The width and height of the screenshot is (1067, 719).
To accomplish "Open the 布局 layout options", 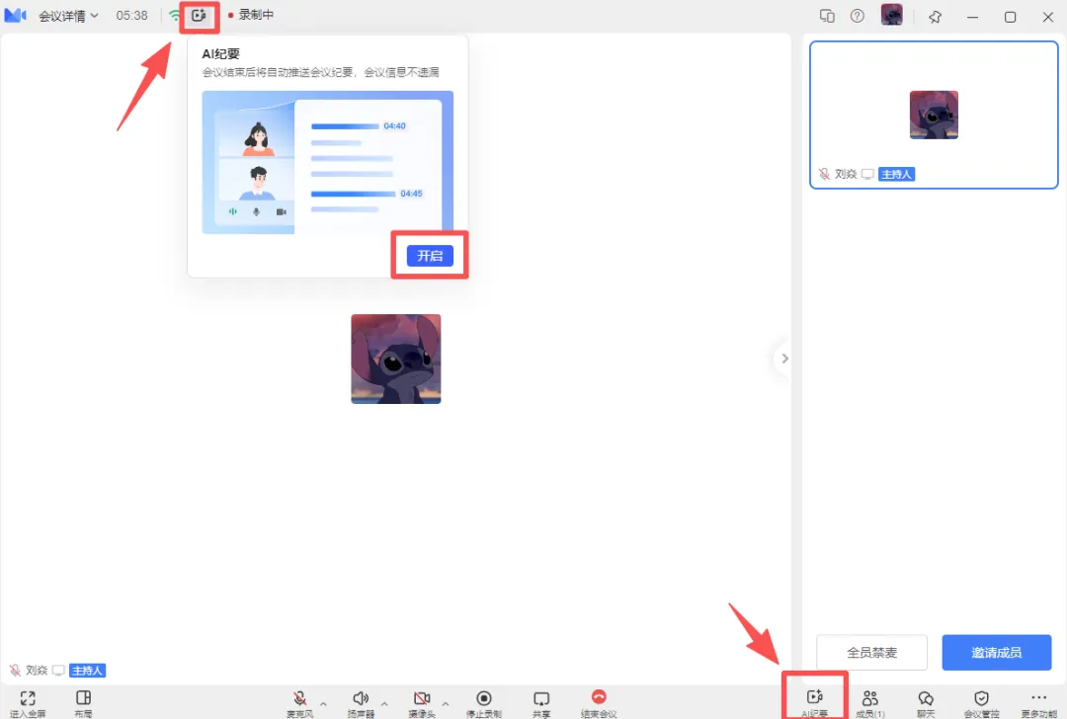I will [x=83, y=703].
